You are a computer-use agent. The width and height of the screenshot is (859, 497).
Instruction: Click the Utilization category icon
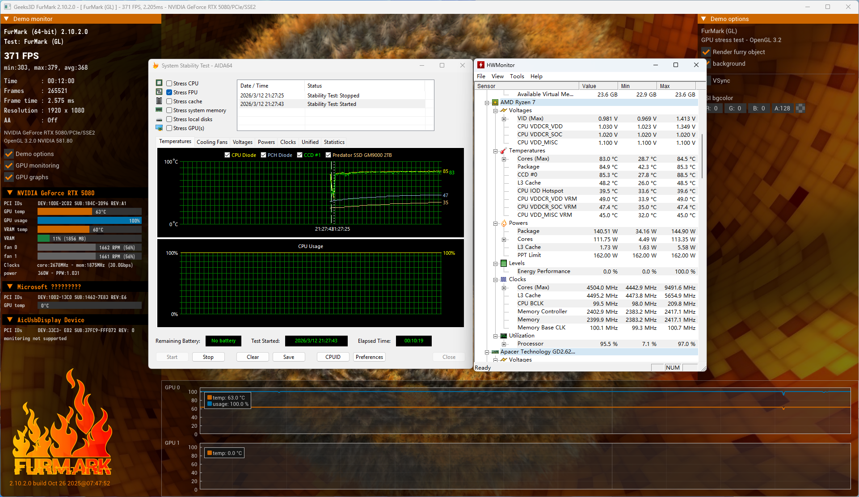click(x=504, y=336)
